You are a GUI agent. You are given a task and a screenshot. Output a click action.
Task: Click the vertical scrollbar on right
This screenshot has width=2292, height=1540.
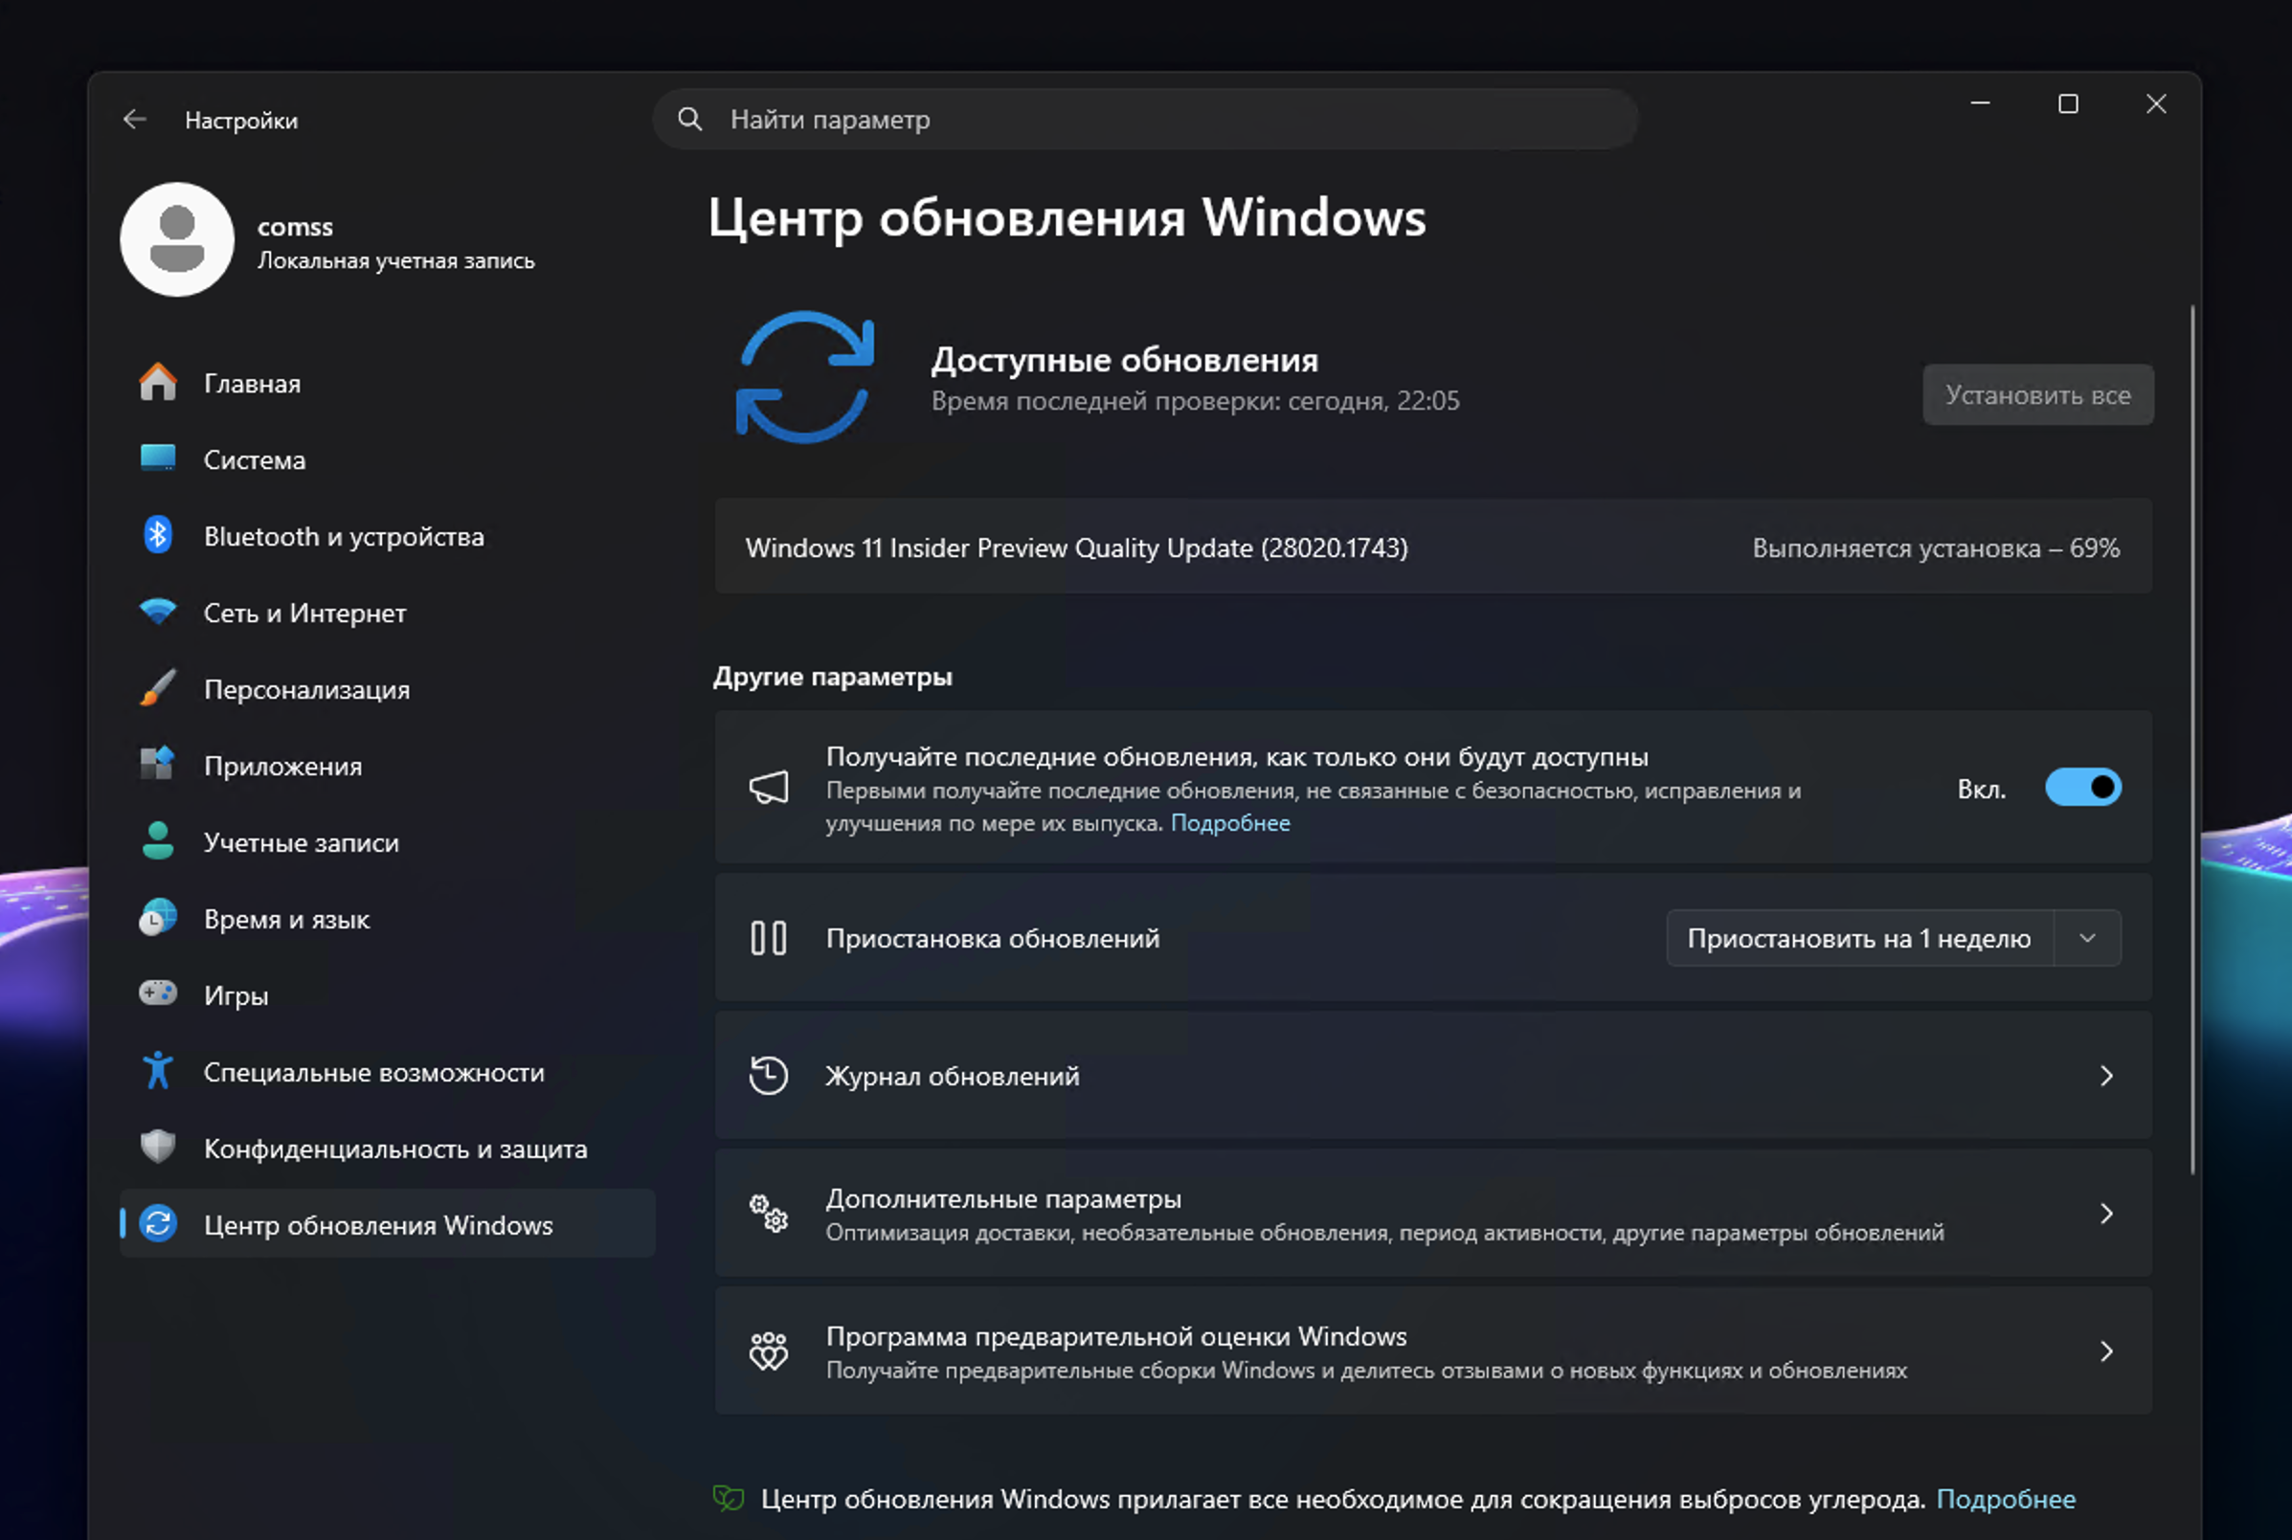(x=2191, y=739)
